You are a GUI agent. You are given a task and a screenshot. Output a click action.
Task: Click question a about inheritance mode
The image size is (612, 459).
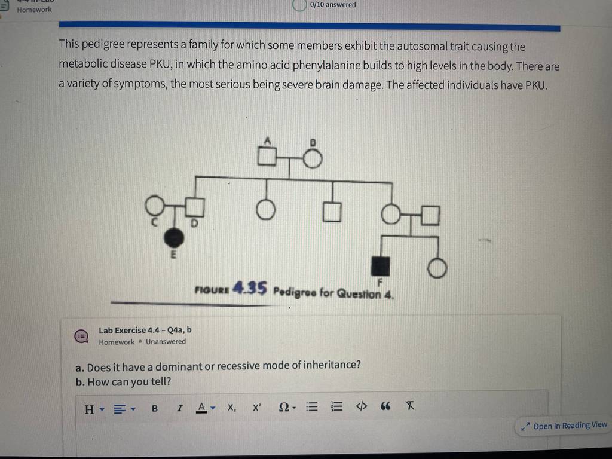[x=218, y=366]
